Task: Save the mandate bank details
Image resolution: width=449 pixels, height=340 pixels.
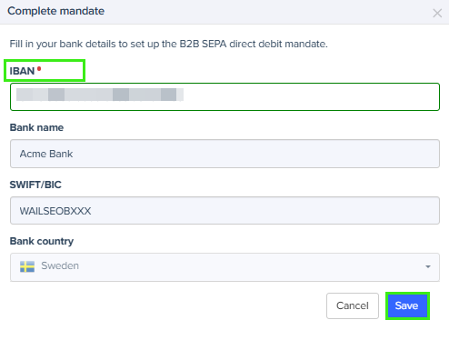Action: click(407, 305)
